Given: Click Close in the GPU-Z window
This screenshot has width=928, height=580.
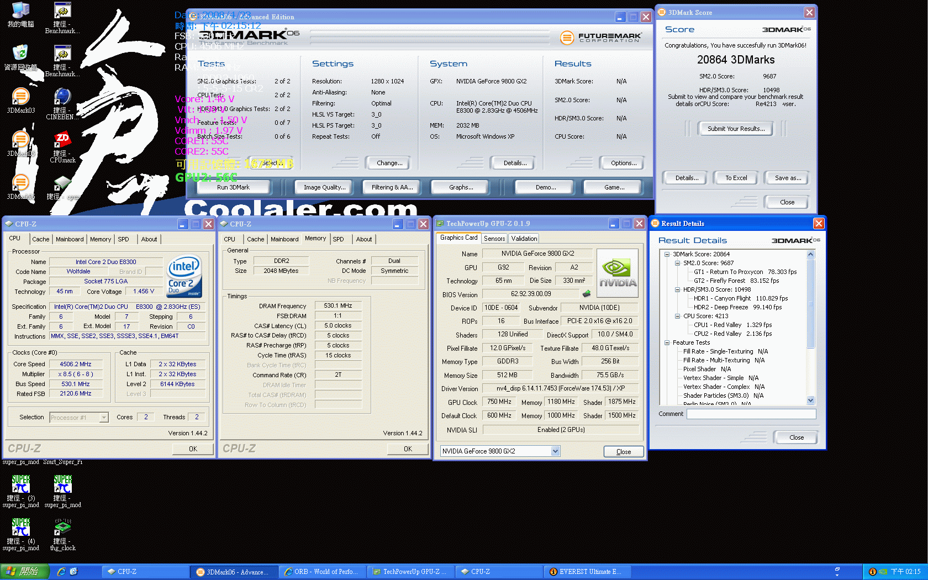Looking at the screenshot, I should 624,452.
